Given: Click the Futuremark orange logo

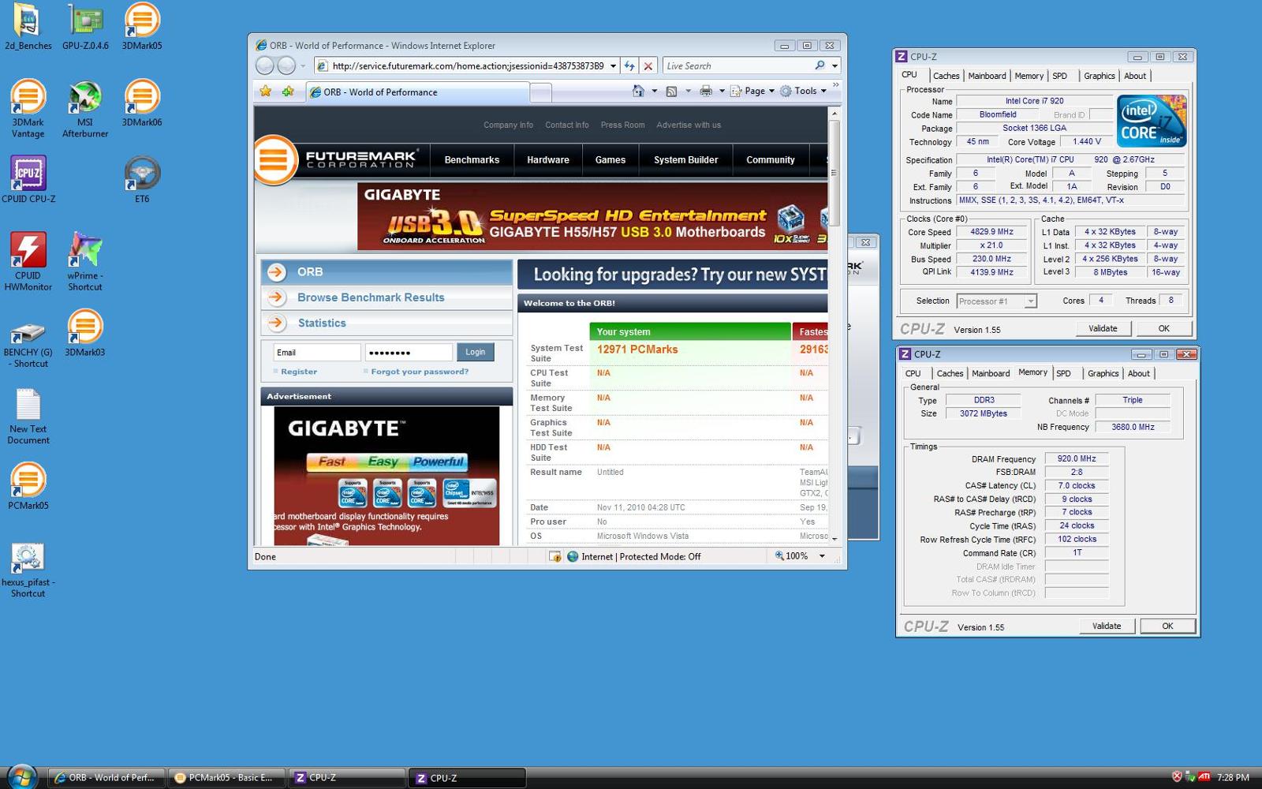Looking at the screenshot, I should click(274, 160).
